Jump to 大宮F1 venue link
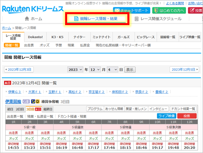 34,92
